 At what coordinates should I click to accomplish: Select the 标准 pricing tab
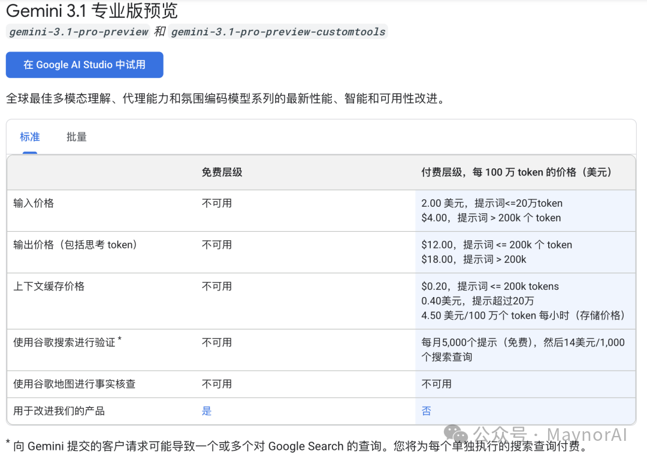point(29,137)
